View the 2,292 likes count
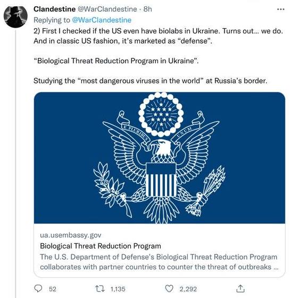This screenshot has width=291, height=298. pos(188,289)
